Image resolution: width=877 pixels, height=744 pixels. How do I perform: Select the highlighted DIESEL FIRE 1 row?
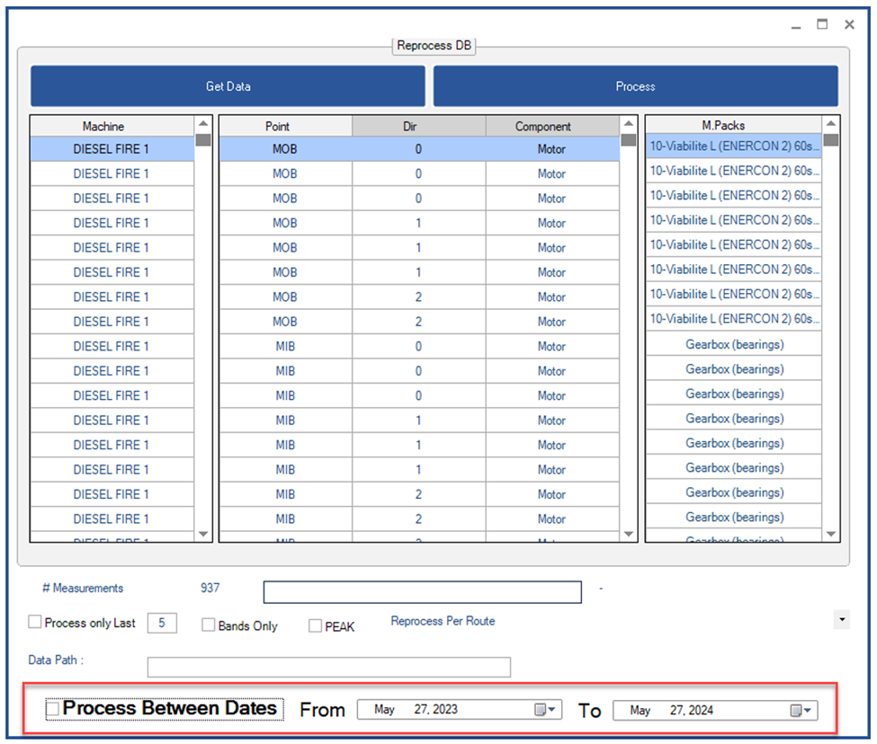coord(112,149)
